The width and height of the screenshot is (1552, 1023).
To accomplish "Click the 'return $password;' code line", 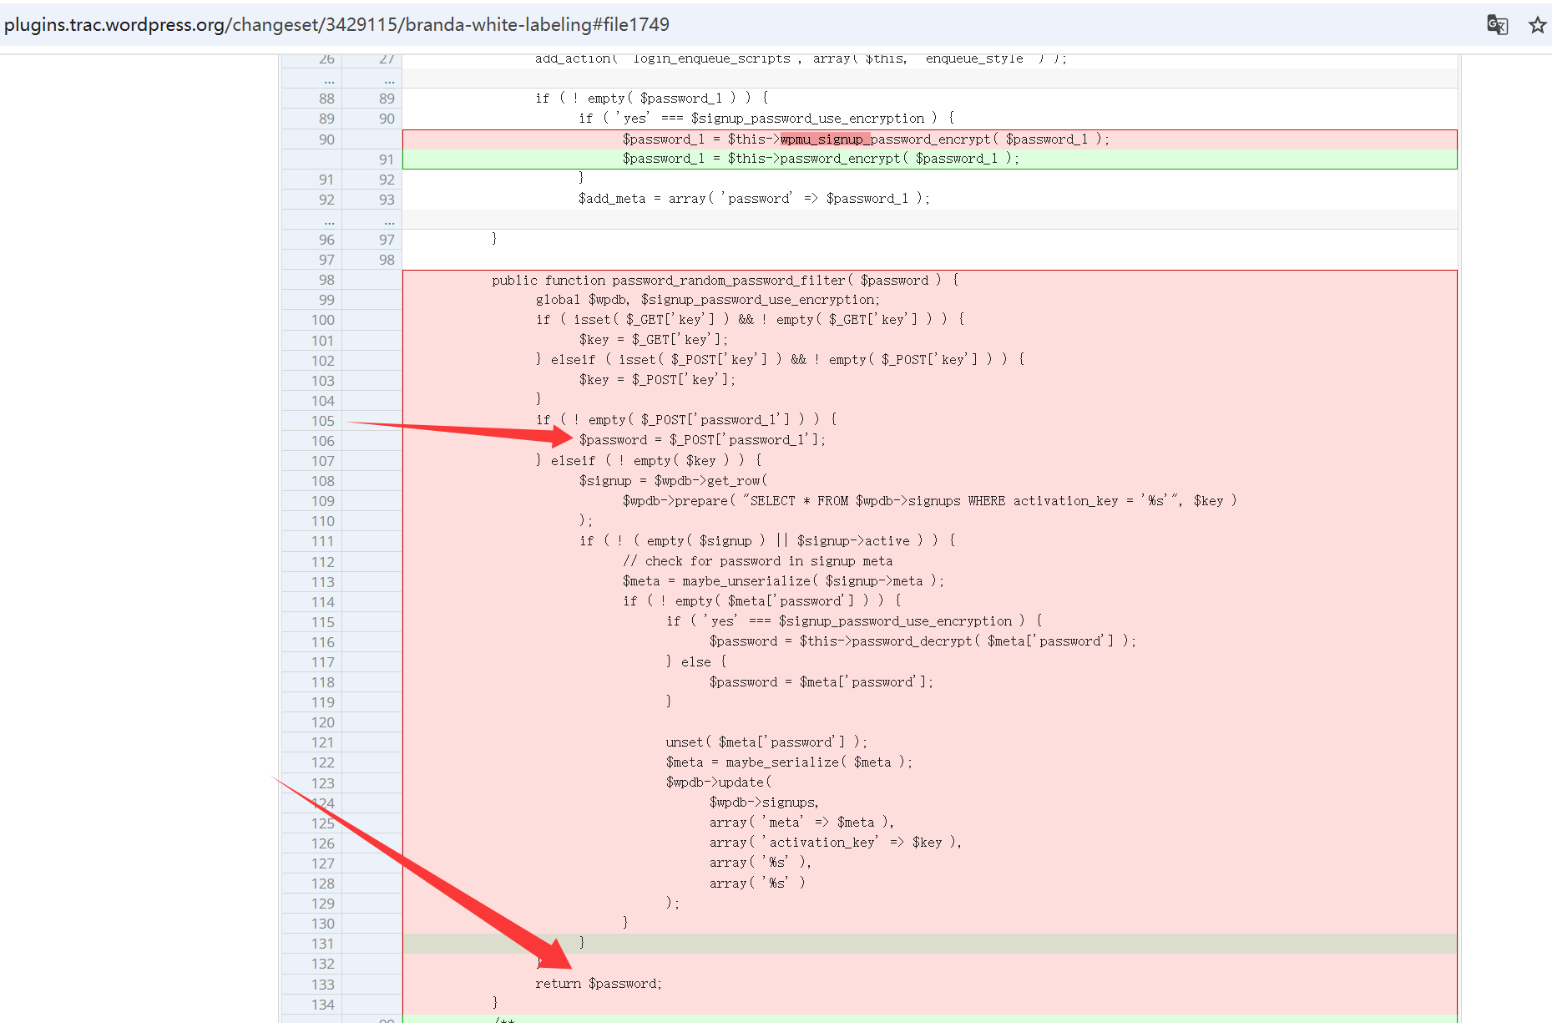I will pyautogui.click(x=598, y=984).
